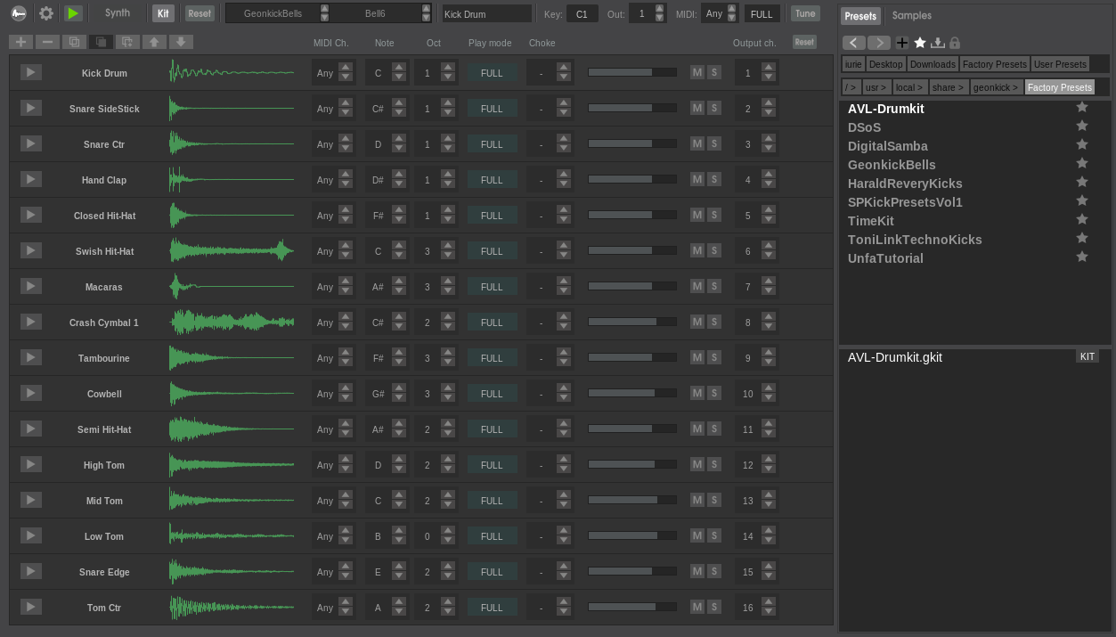Switch to the Kit view
This screenshot has height=637, width=1116.
(x=163, y=13)
